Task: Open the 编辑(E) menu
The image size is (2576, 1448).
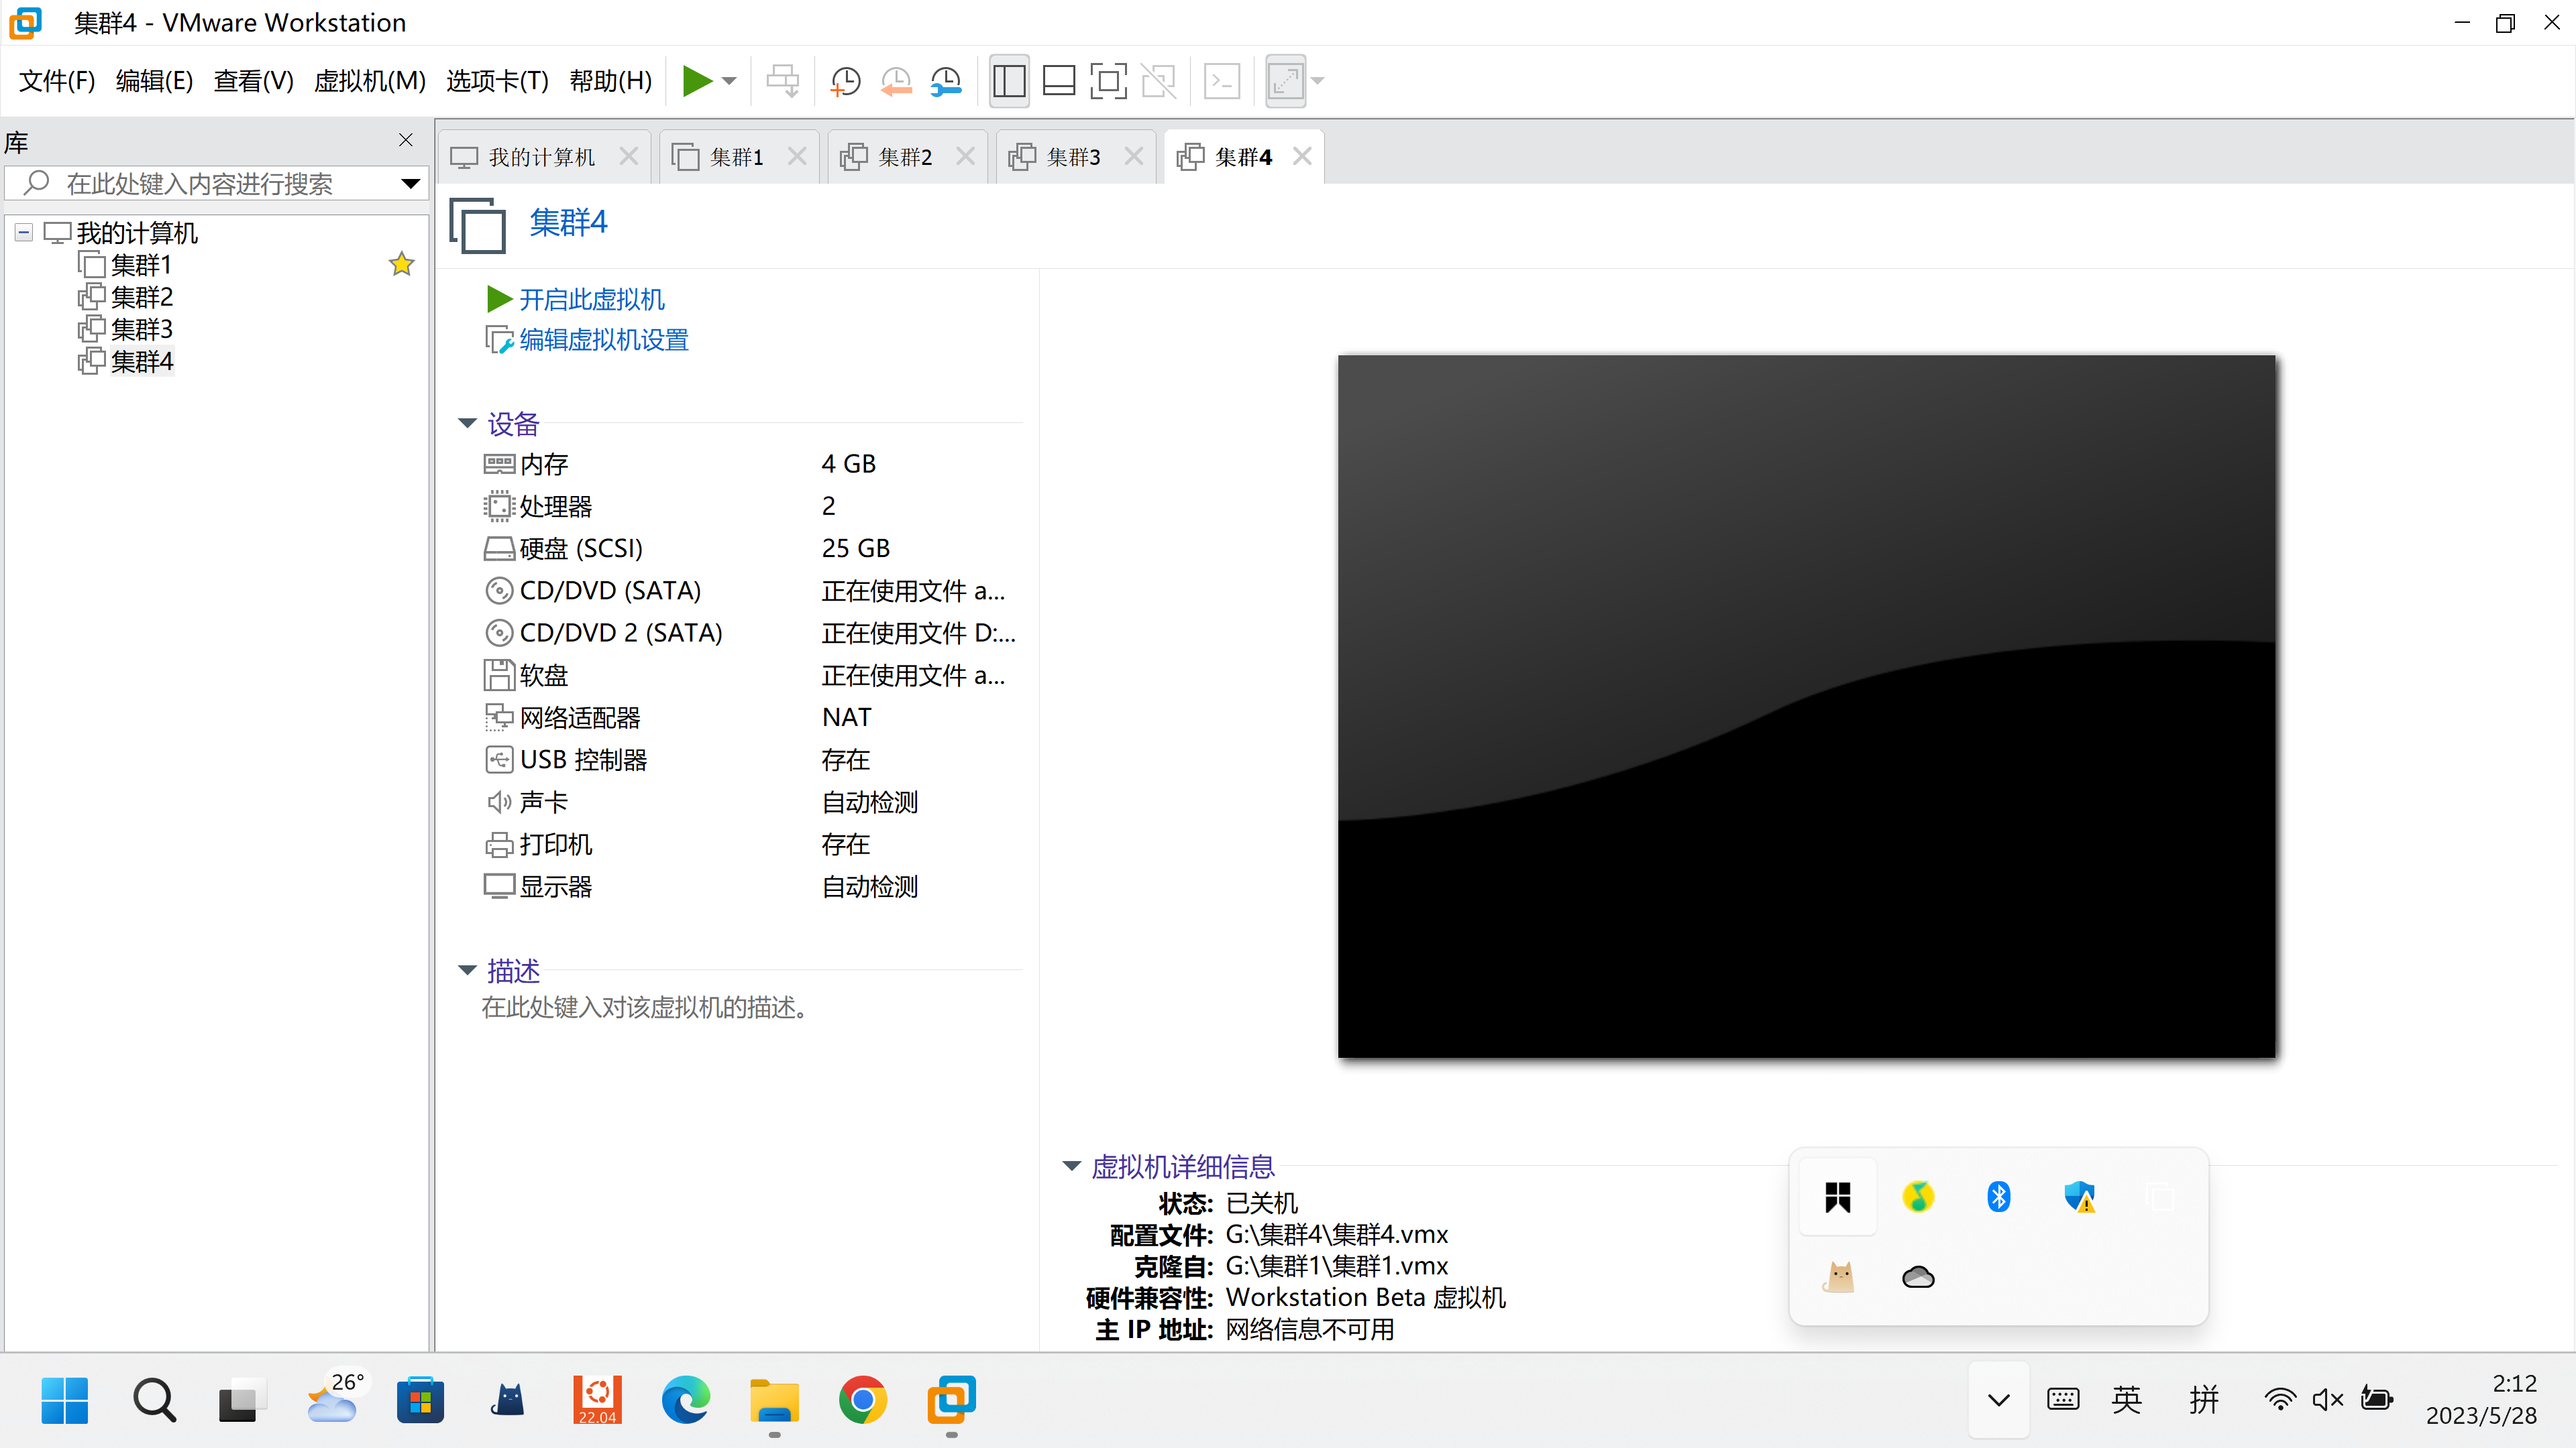Action: (154, 80)
